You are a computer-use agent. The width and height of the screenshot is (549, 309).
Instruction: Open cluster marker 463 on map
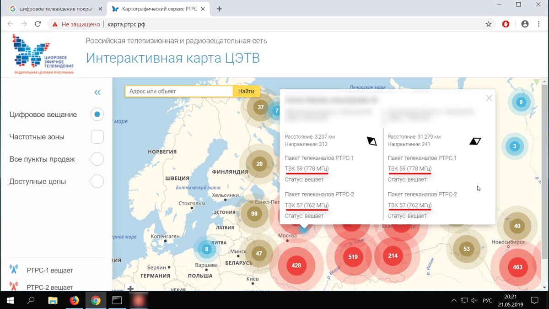coord(518,267)
